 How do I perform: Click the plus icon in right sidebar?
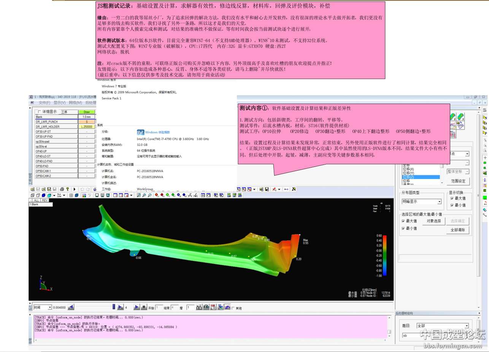[485, 158]
